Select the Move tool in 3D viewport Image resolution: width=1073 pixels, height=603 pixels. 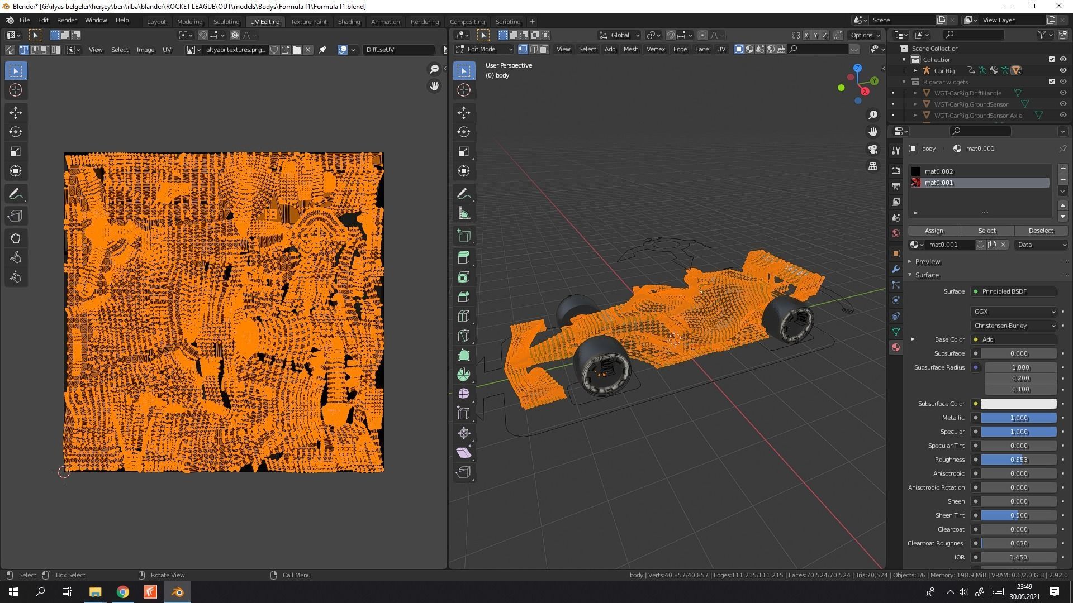click(463, 113)
